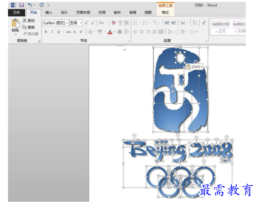This screenshot has width=257, height=205.
Task: Click the text highlight color pen
Action: point(100,32)
